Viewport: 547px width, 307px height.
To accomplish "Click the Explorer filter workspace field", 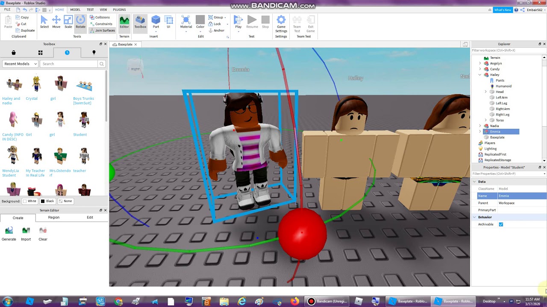I will 509,50.
